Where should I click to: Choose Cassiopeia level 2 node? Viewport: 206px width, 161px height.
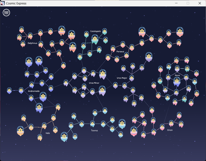click(x=83, y=46)
